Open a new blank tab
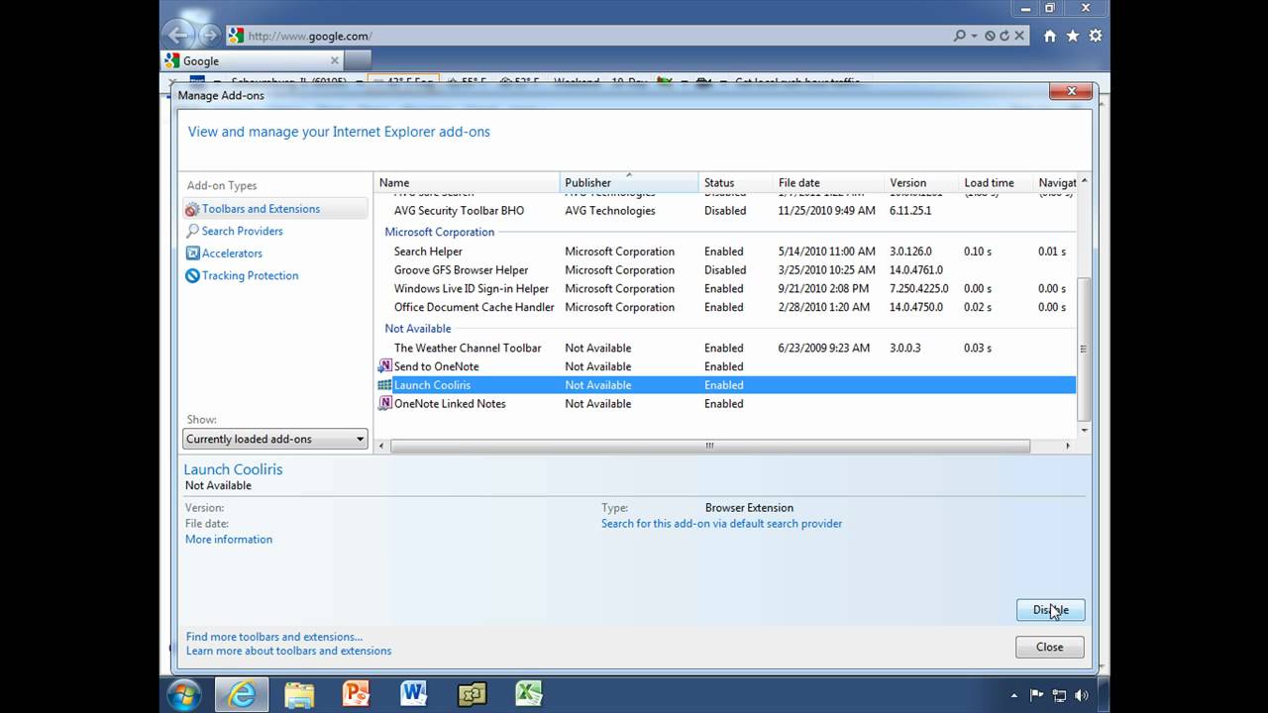Viewport: 1268px width, 713px height. 358,60
